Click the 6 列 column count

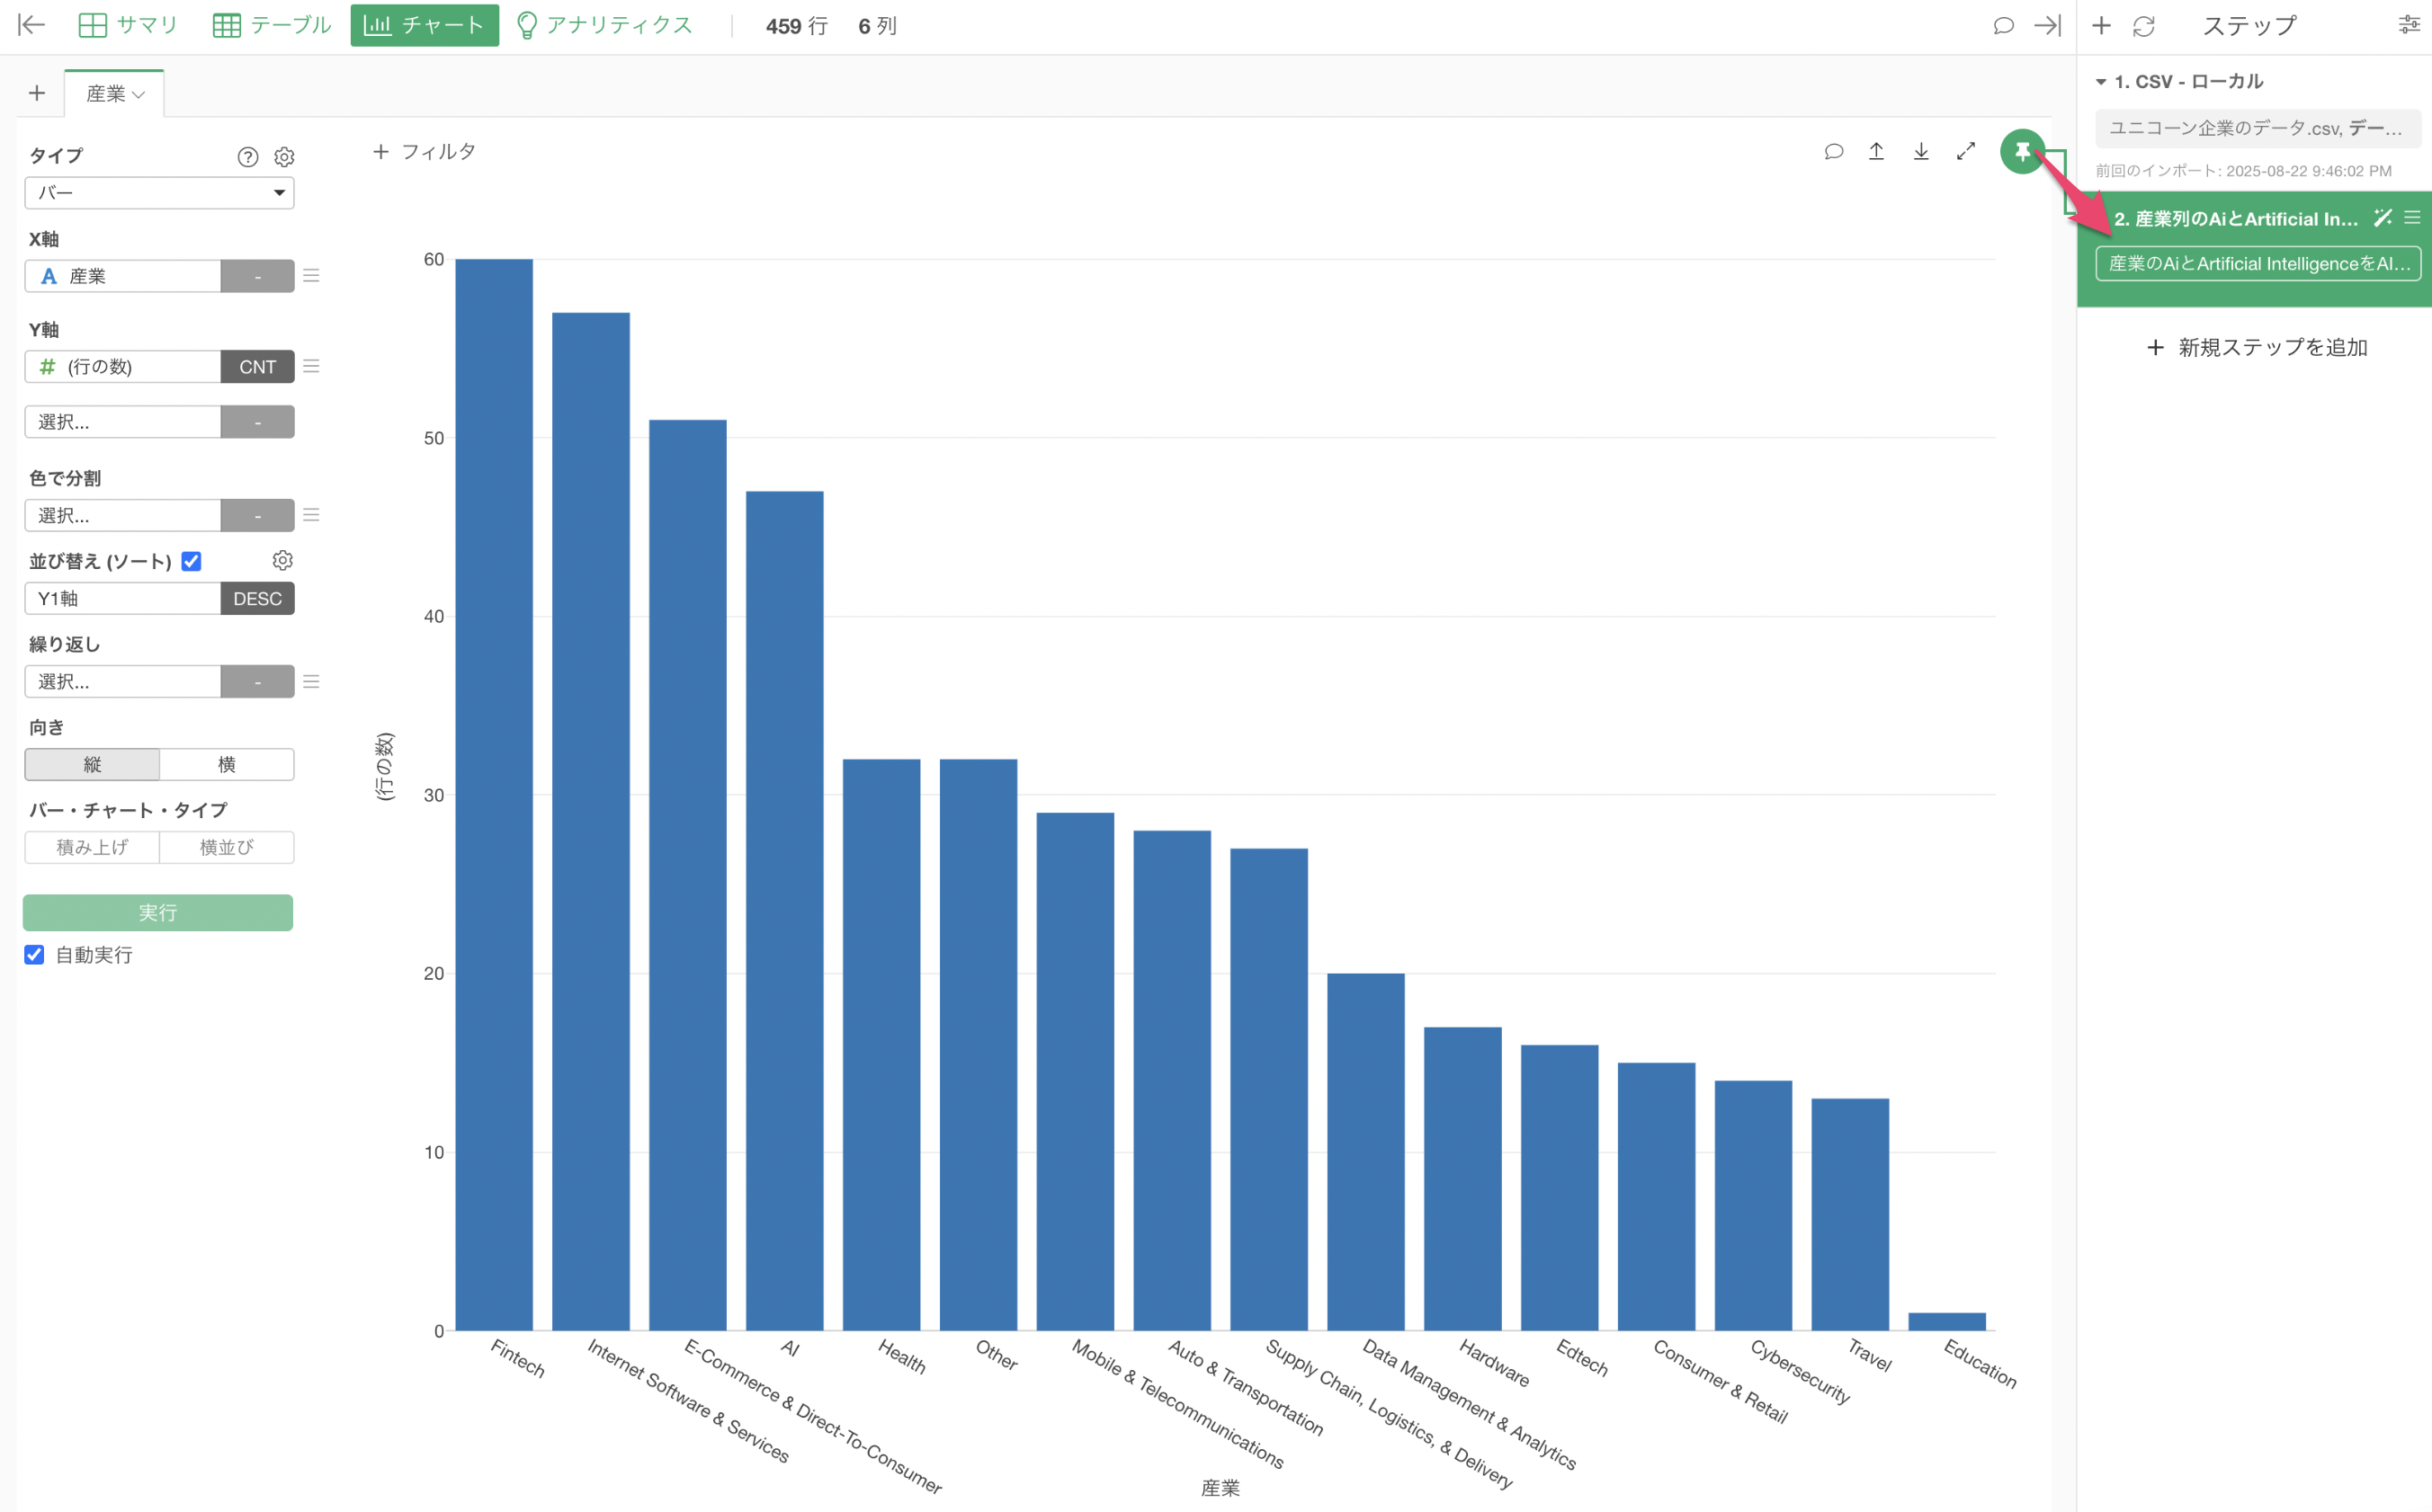[877, 26]
